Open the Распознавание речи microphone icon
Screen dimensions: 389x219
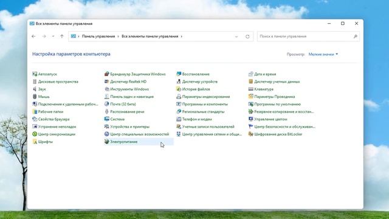coord(107,111)
